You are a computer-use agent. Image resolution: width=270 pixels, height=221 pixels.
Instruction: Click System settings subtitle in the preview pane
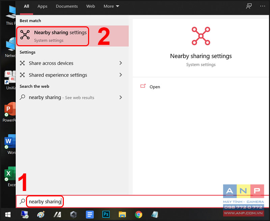coord(201,64)
